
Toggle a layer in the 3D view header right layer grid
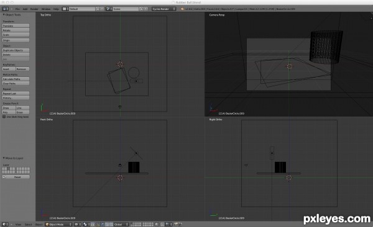tap(148, 224)
